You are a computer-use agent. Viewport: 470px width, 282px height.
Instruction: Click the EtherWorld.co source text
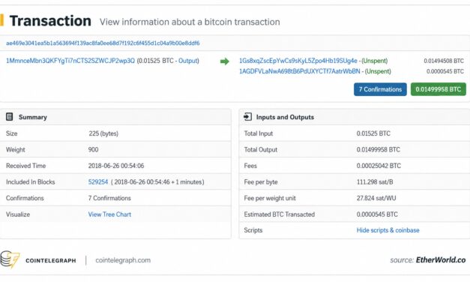441,260
